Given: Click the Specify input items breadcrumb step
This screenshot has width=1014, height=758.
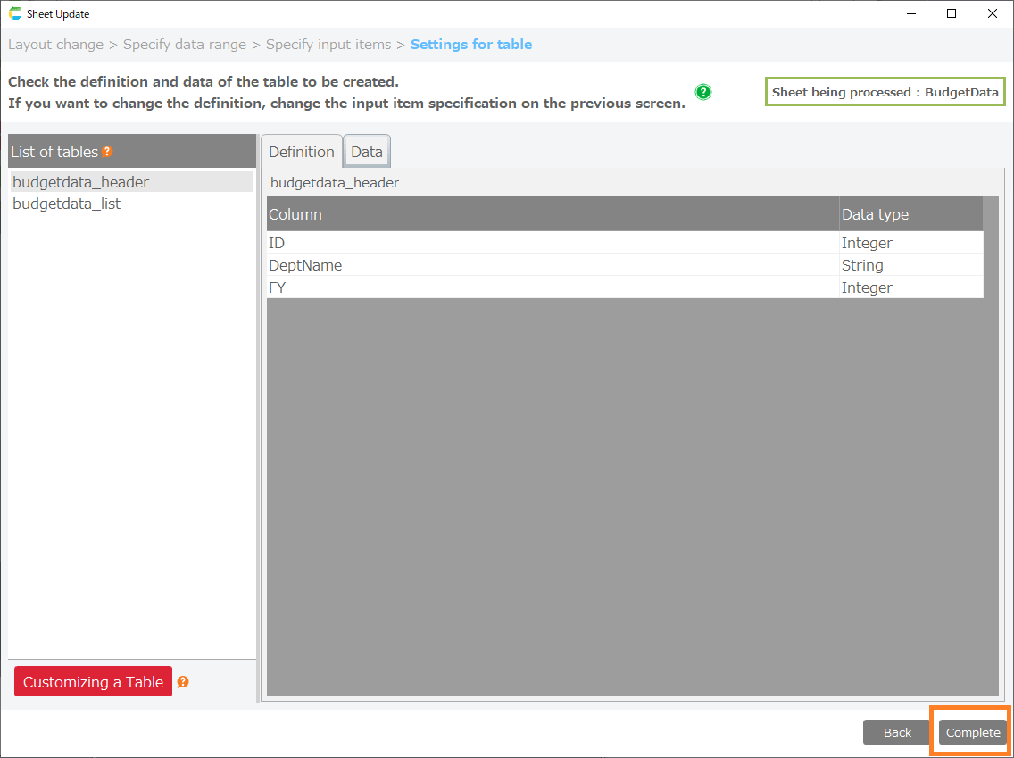Looking at the screenshot, I should [x=328, y=45].
